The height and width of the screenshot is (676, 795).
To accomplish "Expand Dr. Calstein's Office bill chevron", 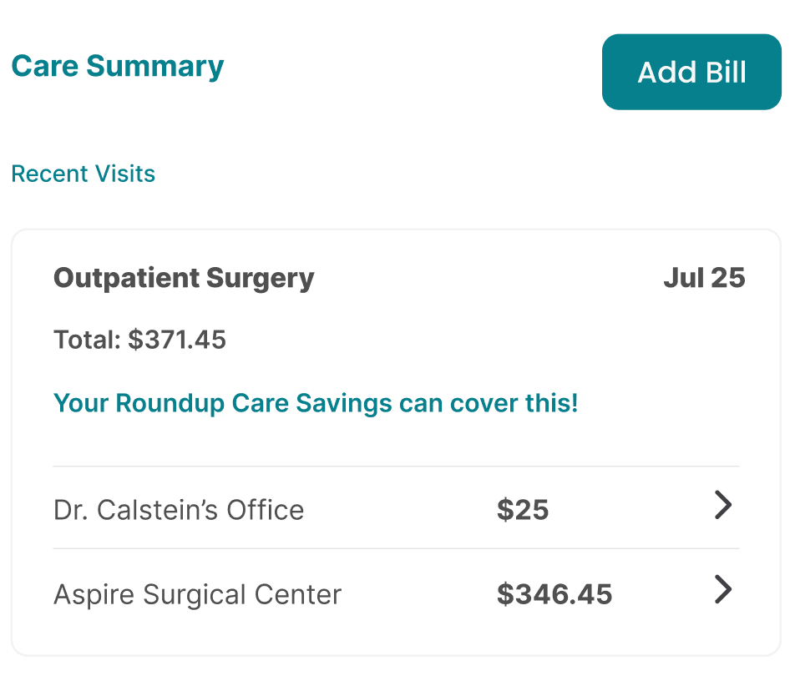I will [x=723, y=506].
